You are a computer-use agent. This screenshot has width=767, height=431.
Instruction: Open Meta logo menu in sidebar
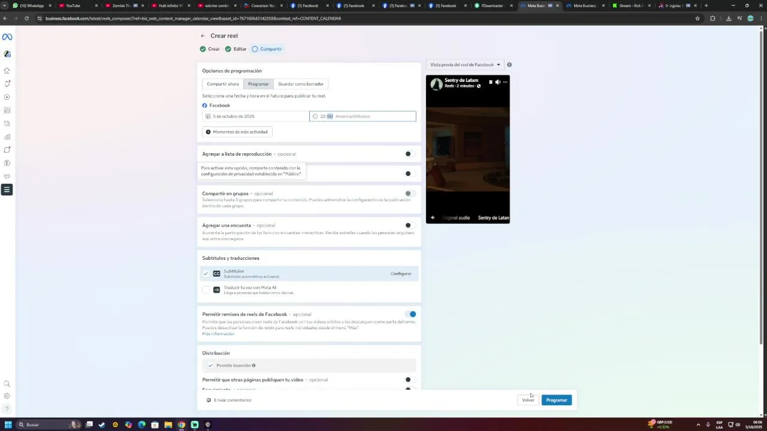pyautogui.click(x=7, y=37)
